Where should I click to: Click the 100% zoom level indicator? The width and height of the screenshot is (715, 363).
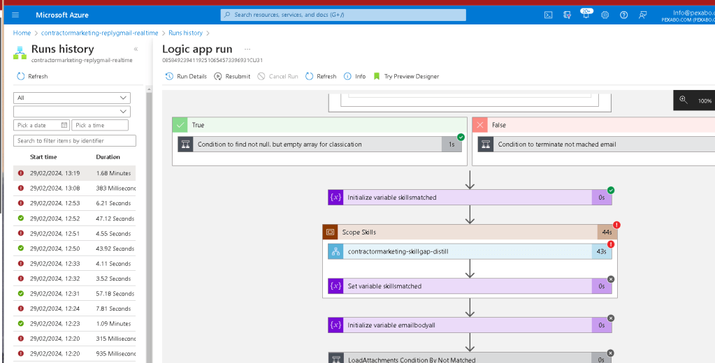pos(705,101)
